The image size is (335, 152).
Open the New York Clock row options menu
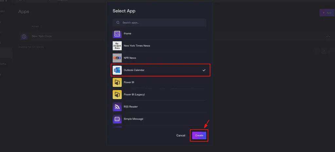pos(328,36)
